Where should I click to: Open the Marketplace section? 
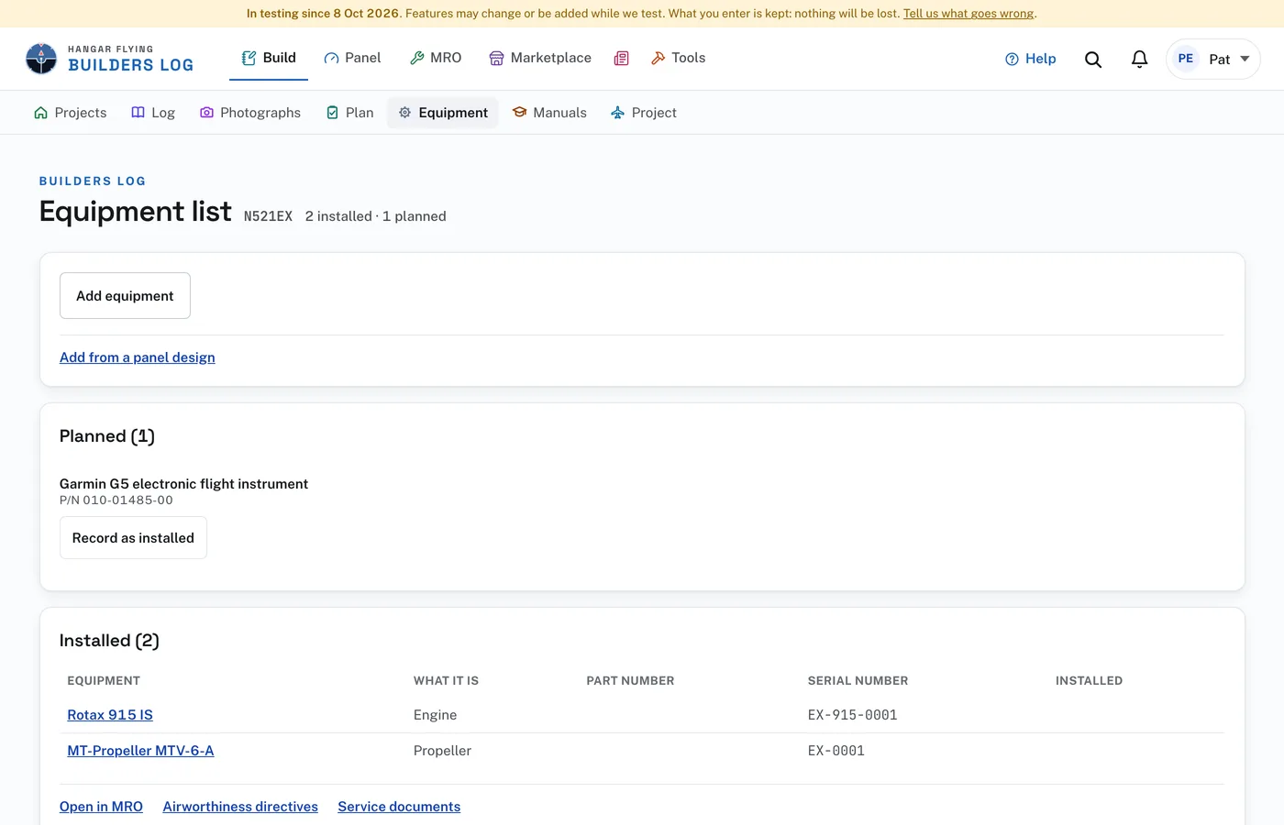(x=540, y=58)
